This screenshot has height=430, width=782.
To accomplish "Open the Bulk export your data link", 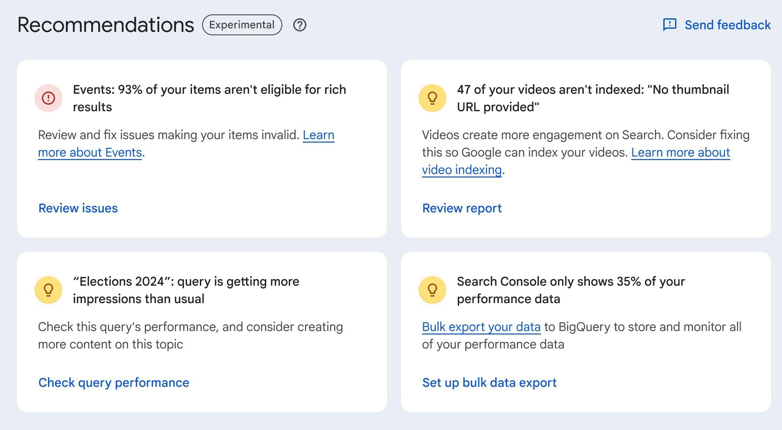I will 481,326.
